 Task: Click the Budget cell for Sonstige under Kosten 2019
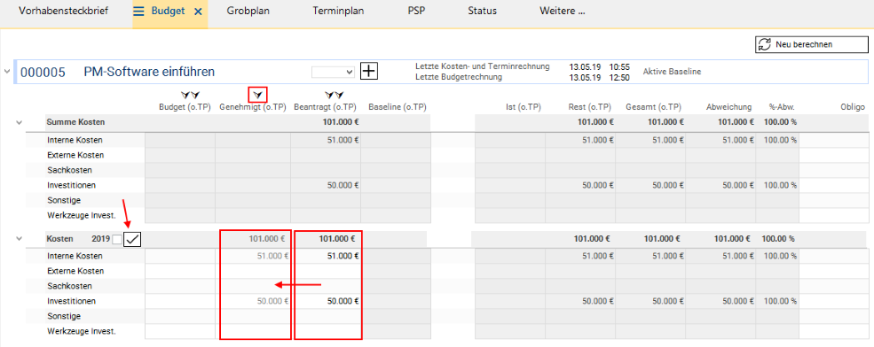(x=180, y=316)
